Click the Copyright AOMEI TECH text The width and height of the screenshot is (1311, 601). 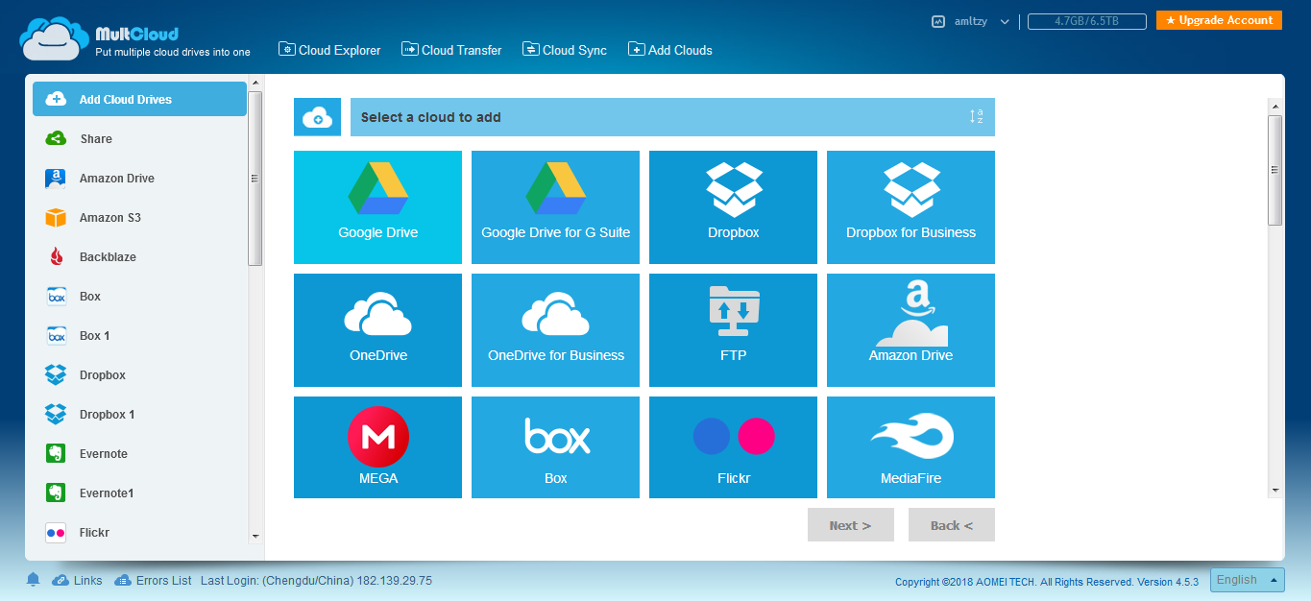click(1047, 582)
